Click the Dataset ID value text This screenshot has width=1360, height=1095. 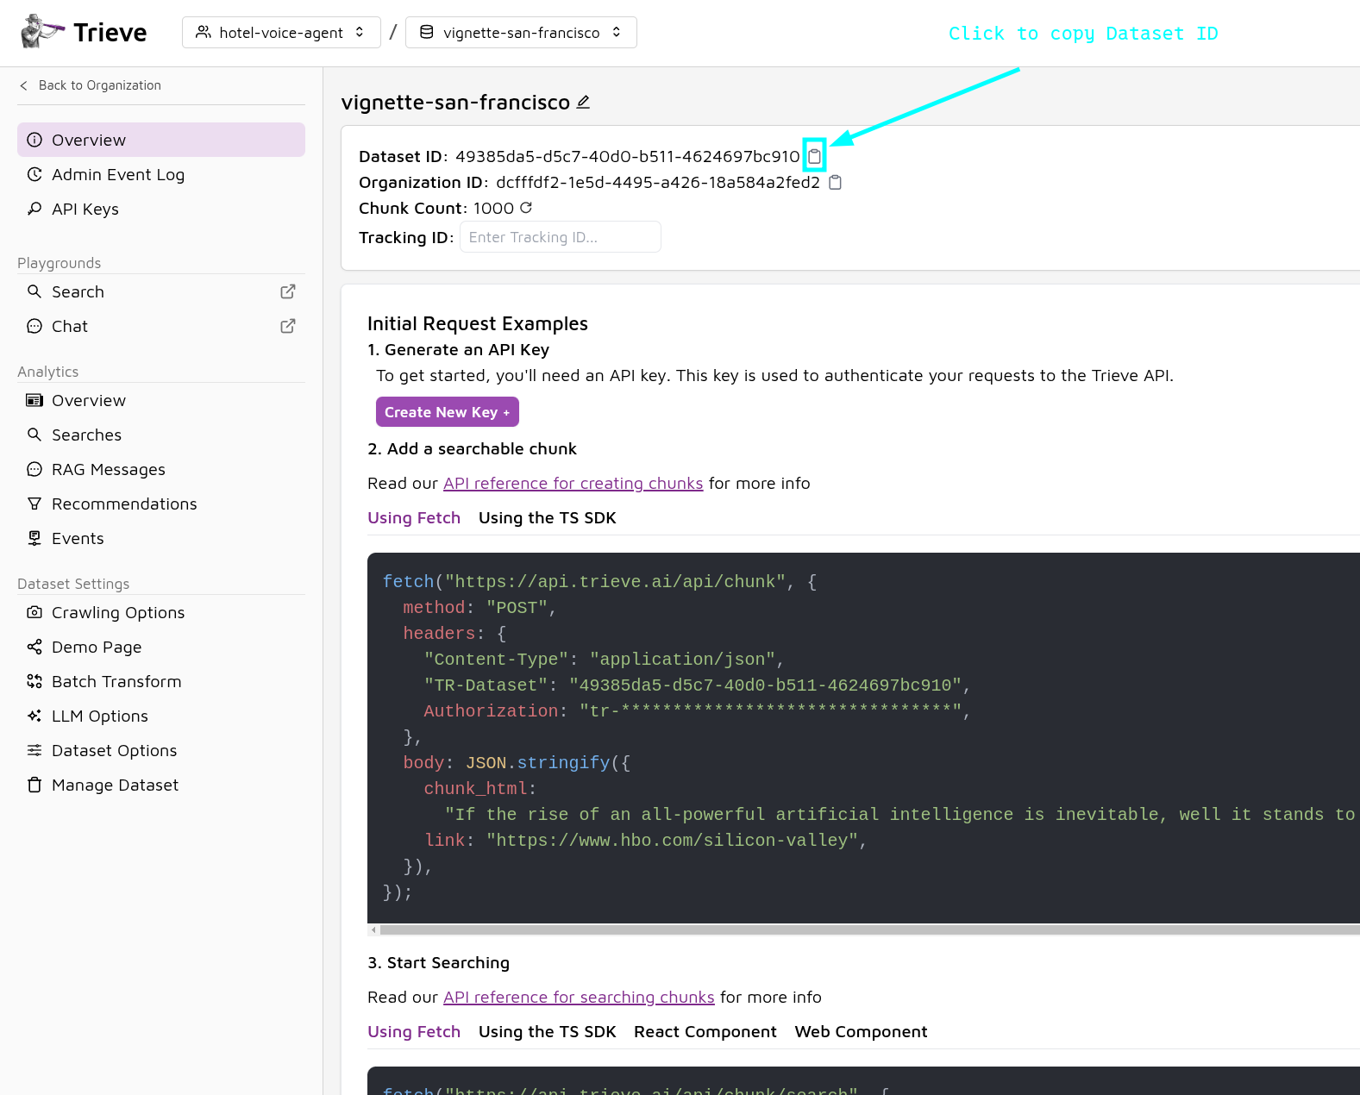click(628, 156)
